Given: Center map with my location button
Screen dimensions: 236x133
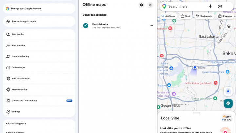Looking at the screenshot, I should 228,91.
